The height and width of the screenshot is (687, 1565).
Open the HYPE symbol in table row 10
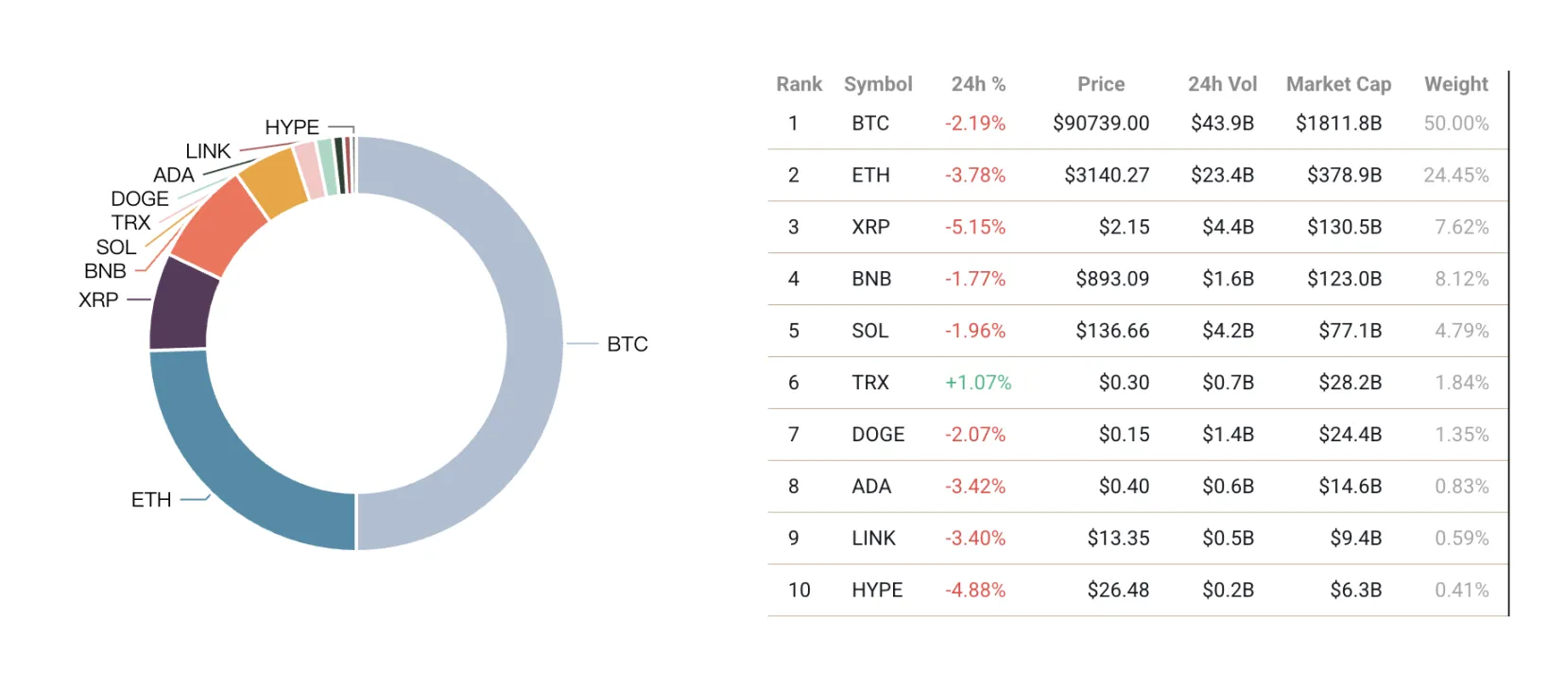(x=877, y=590)
